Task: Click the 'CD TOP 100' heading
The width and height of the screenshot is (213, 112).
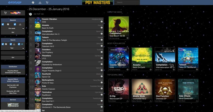Action: [x=39, y=14]
